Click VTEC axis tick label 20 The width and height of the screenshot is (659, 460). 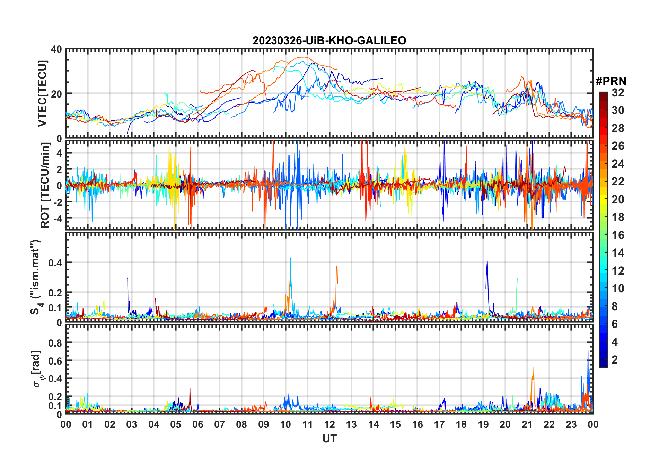point(56,94)
